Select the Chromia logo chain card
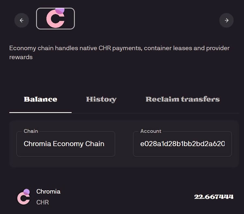This screenshot has height=214, width=244. pos(55,19)
